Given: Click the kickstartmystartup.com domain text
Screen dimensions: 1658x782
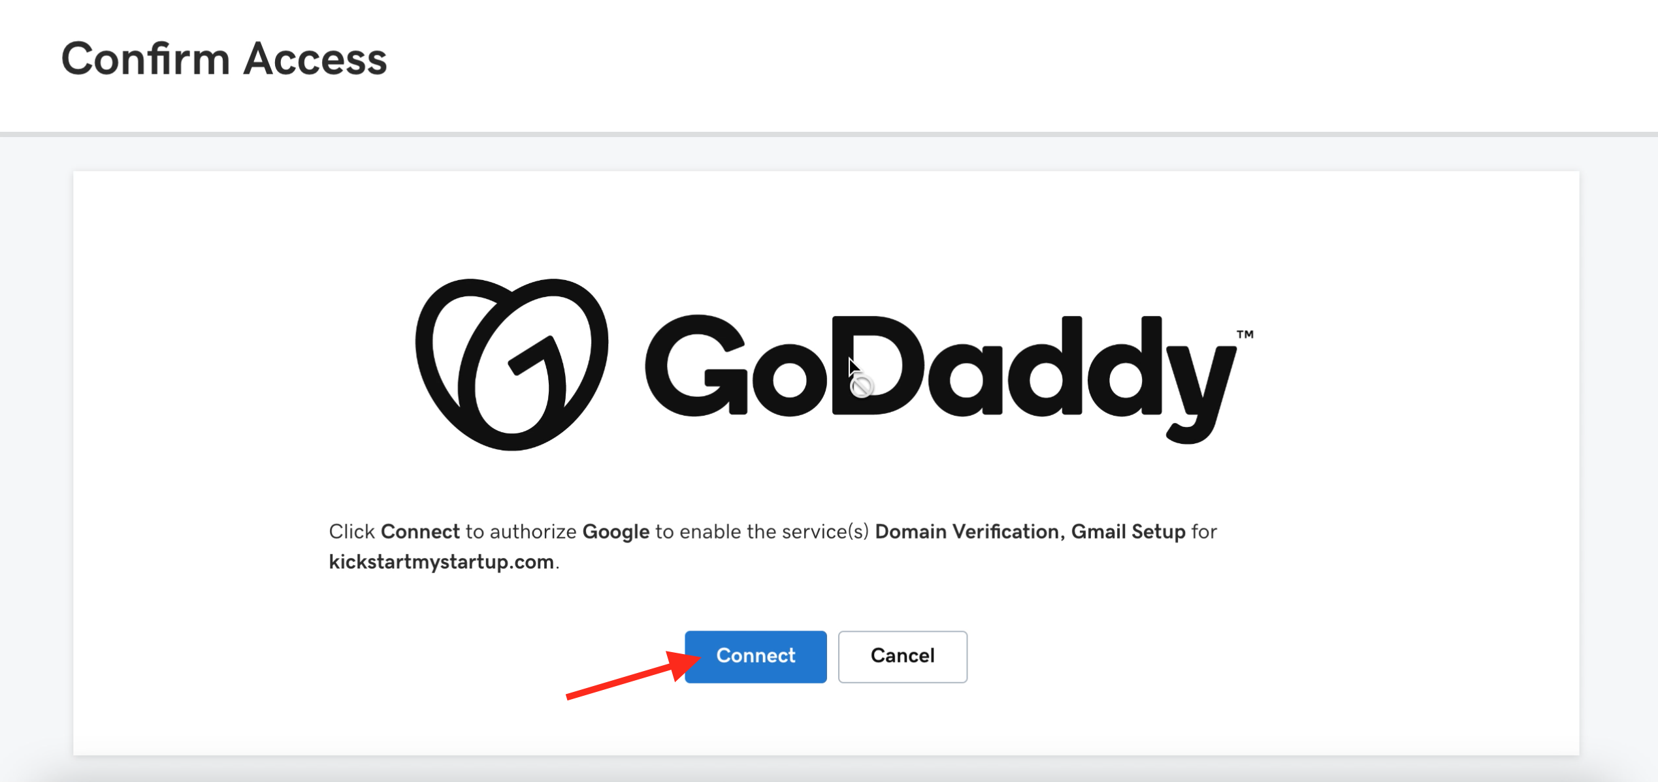Looking at the screenshot, I should point(441,561).
